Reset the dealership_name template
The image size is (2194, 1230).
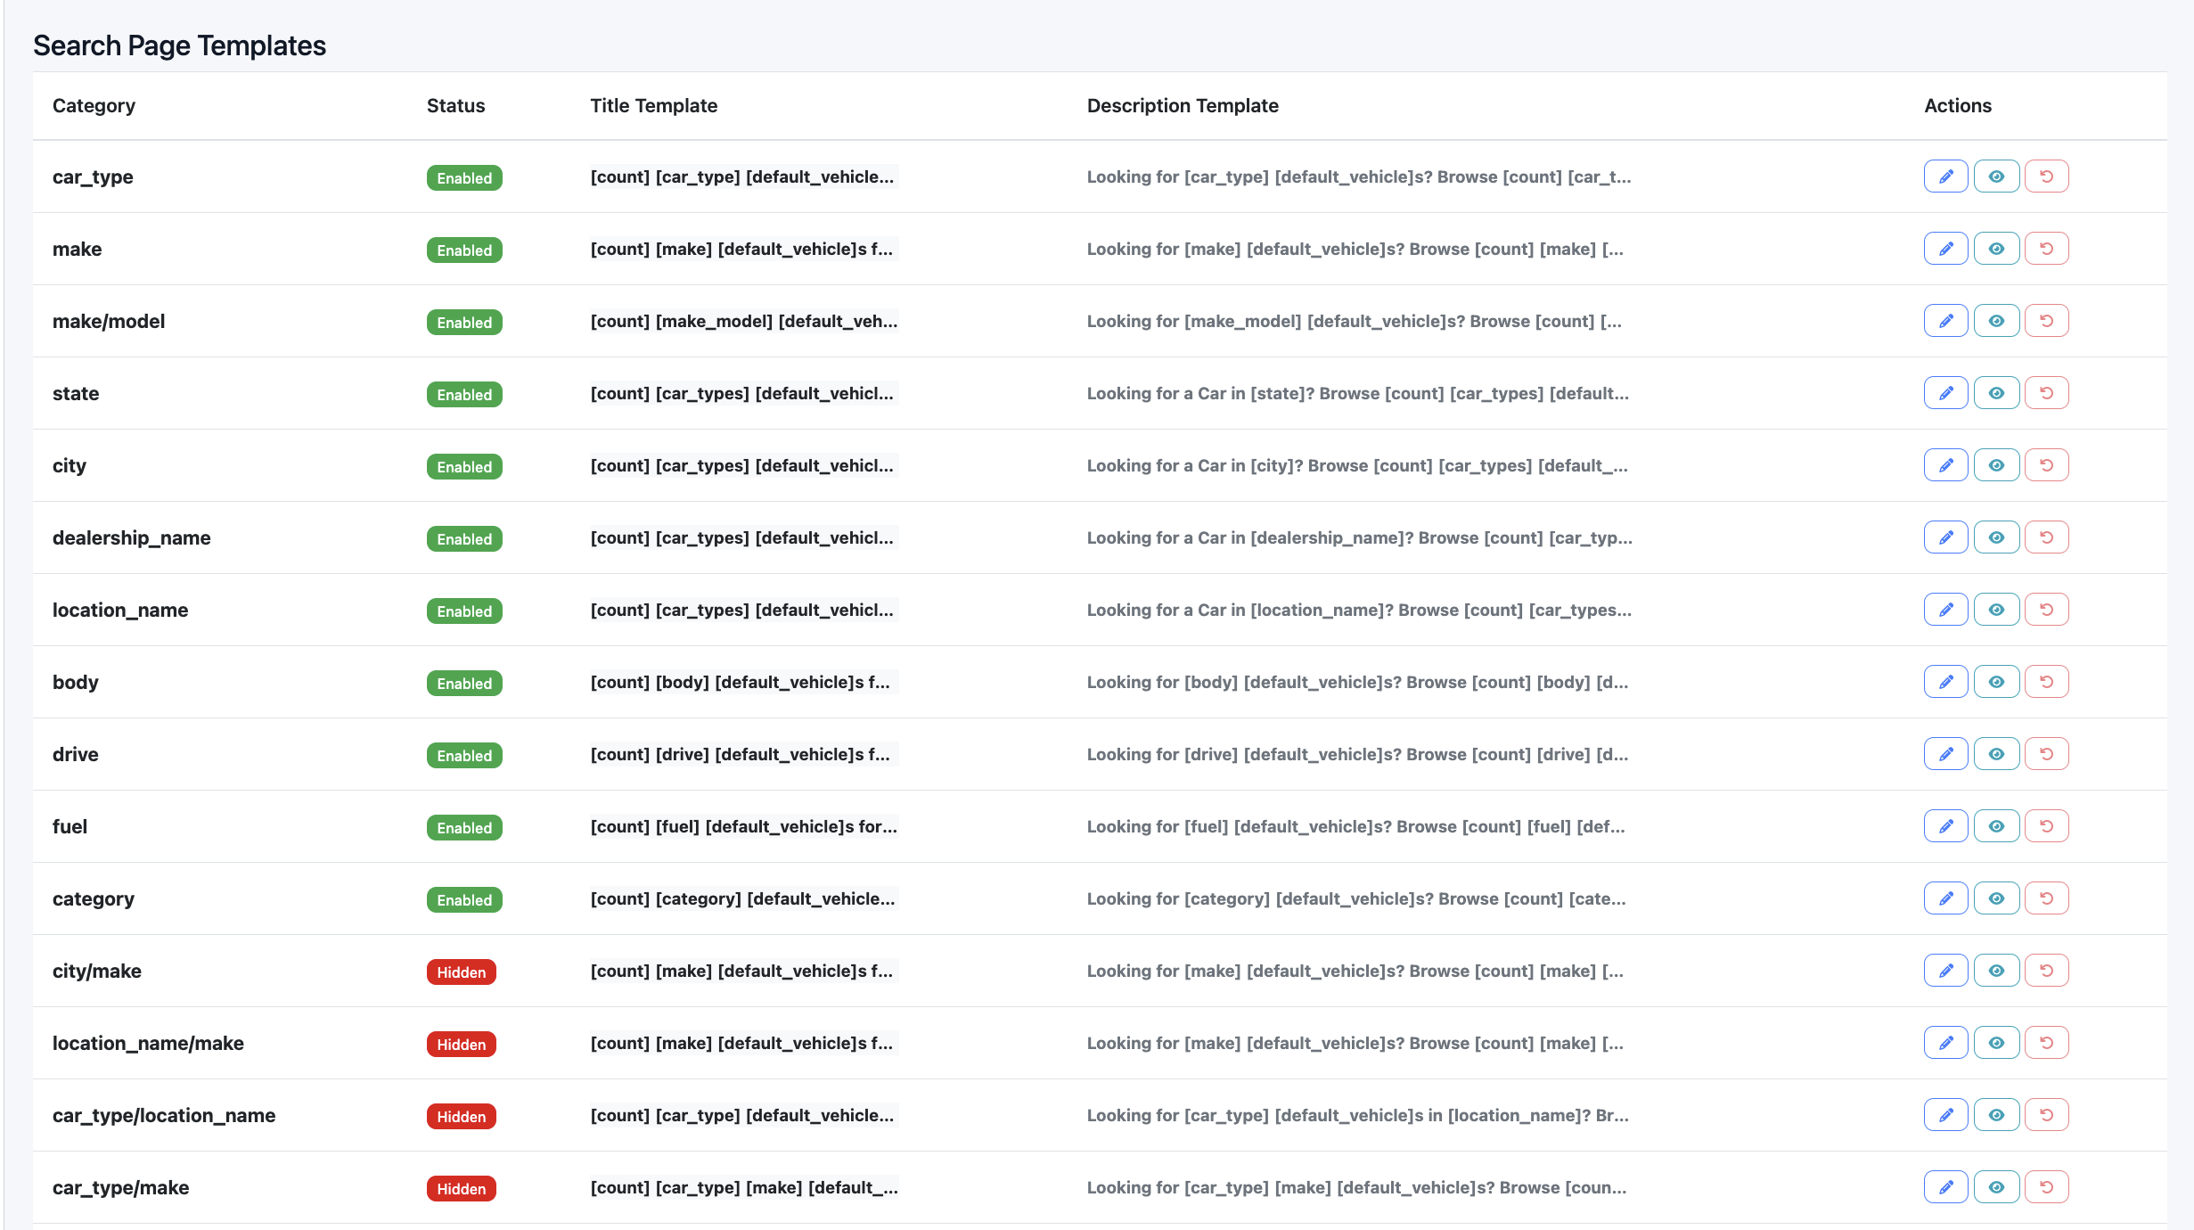coord(2046,537)
